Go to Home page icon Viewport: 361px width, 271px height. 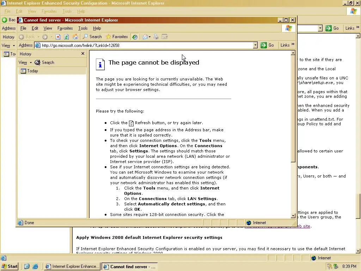tap(75, 37)
